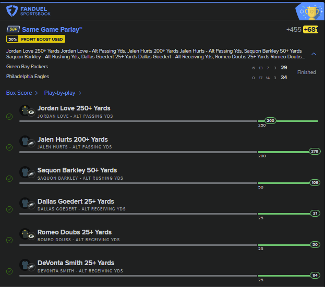Image resolution: width=325 pixels, height=287 pixels.
Task: Click the Green Bay Packers team name
Action: 27,67
